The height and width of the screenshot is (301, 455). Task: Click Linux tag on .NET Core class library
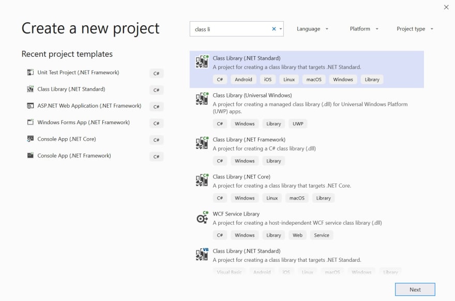(272, 198)
